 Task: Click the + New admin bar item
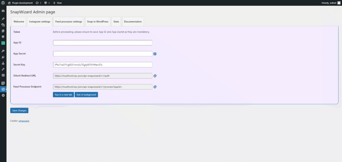click(x=57, y=3)
